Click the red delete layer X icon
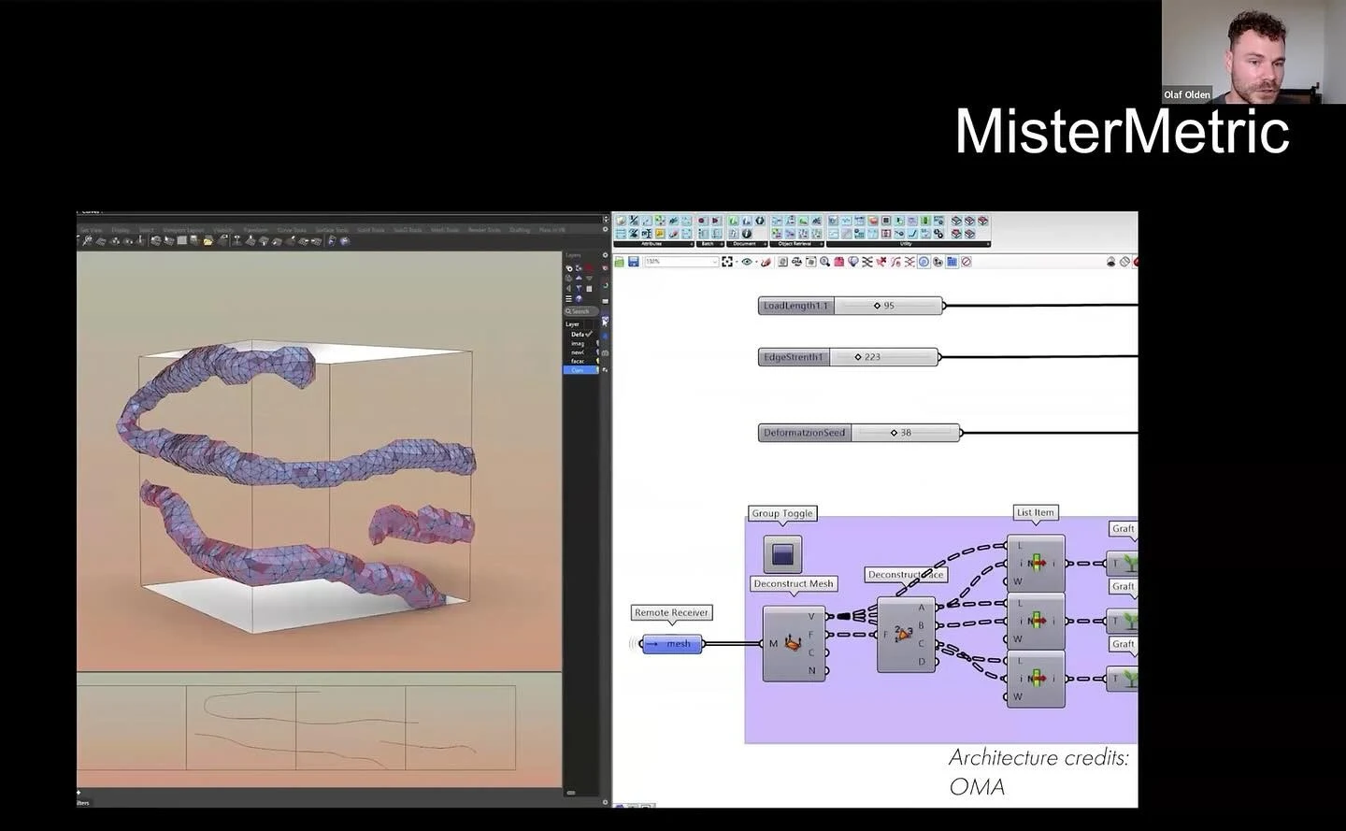Image resolution: width=1346 pixels, height=831 pixels. pos(588,267)
